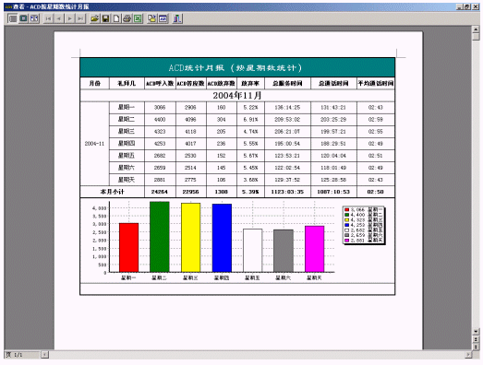Viewport: 483px width, 365px height.
Task: Go to last page navigation arrow
Action: coord(80,18)
